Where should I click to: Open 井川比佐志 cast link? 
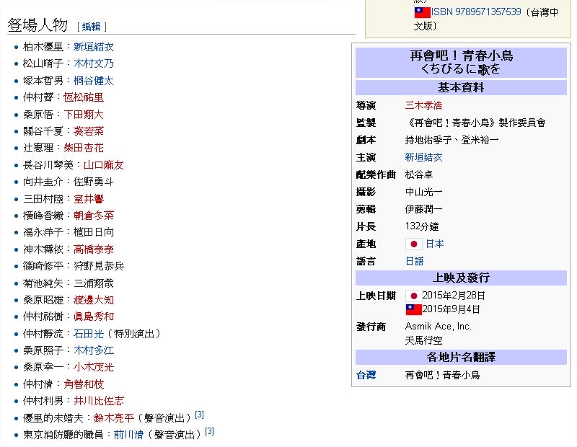coord(99,401)
